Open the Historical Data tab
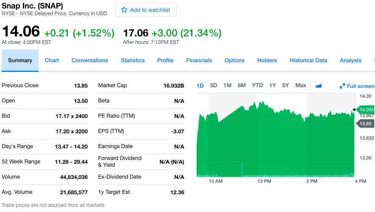This screenshot has width=375, height=212. (x=308, y=61)
